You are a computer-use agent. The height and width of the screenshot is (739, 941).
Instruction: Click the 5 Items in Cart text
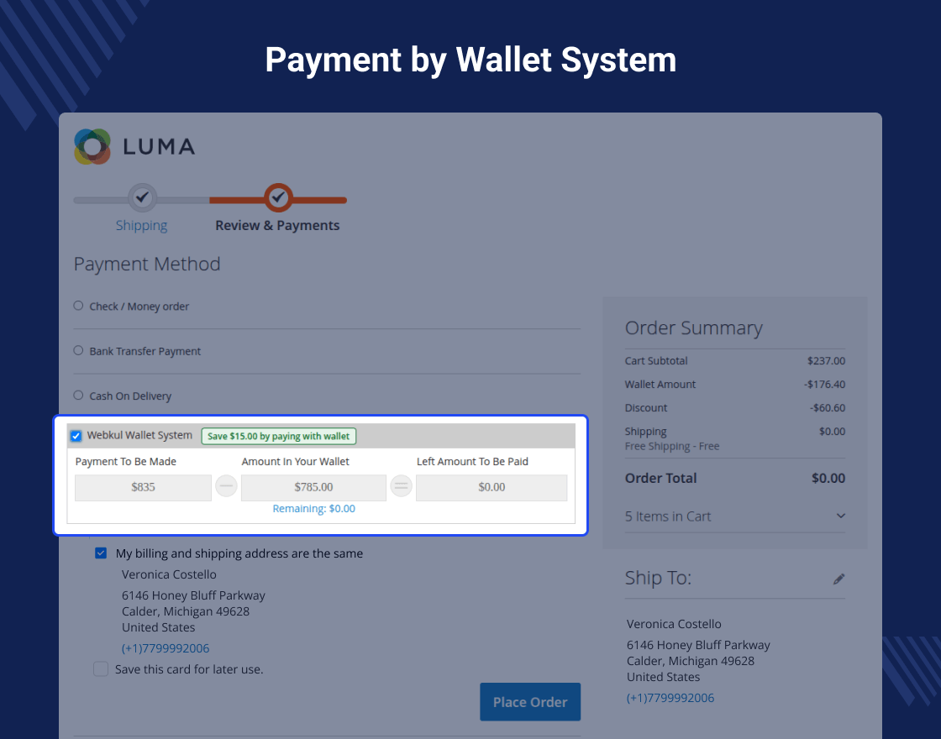(x=668, y=516)
